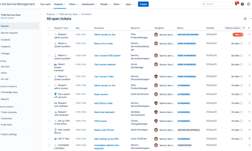Sort by the Created column header
This screenshot has width=252, height=151.
pyautogui.click(x=210, y=28)
